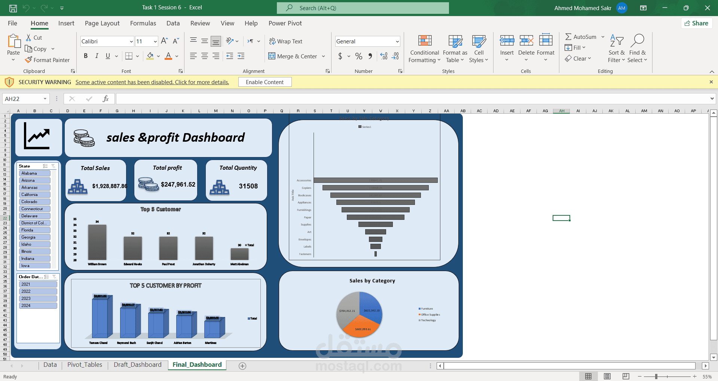The width and height of the screenshot is (718, 381).
Task: Click the Align Right icon
Action: tap(216, 56)
